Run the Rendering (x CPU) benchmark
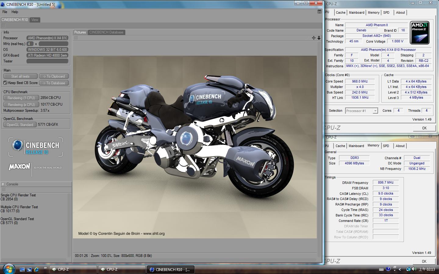The image size is (439, 274). (x=21, y=105)
